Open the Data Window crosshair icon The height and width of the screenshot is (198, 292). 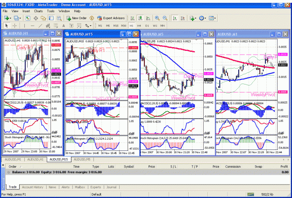coord(36,18)
